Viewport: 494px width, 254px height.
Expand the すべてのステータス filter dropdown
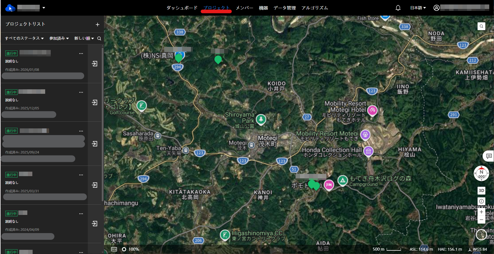24,38
